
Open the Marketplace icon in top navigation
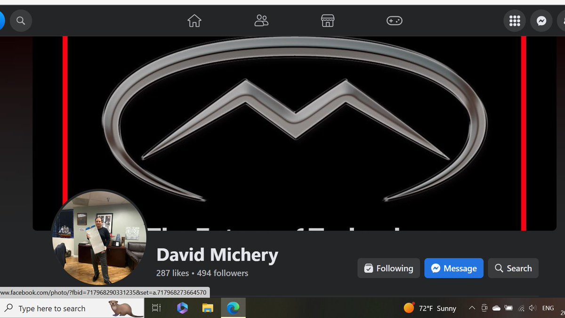(328, 21)
